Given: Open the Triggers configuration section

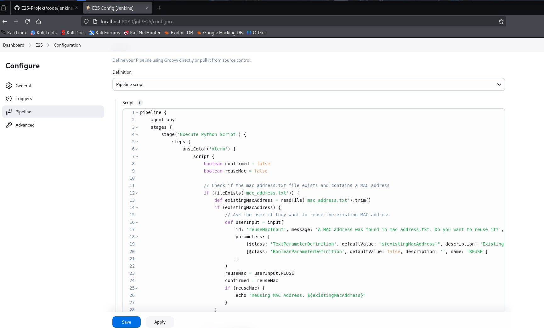Looking at the screenshot, I should click(x=53, y=99).
